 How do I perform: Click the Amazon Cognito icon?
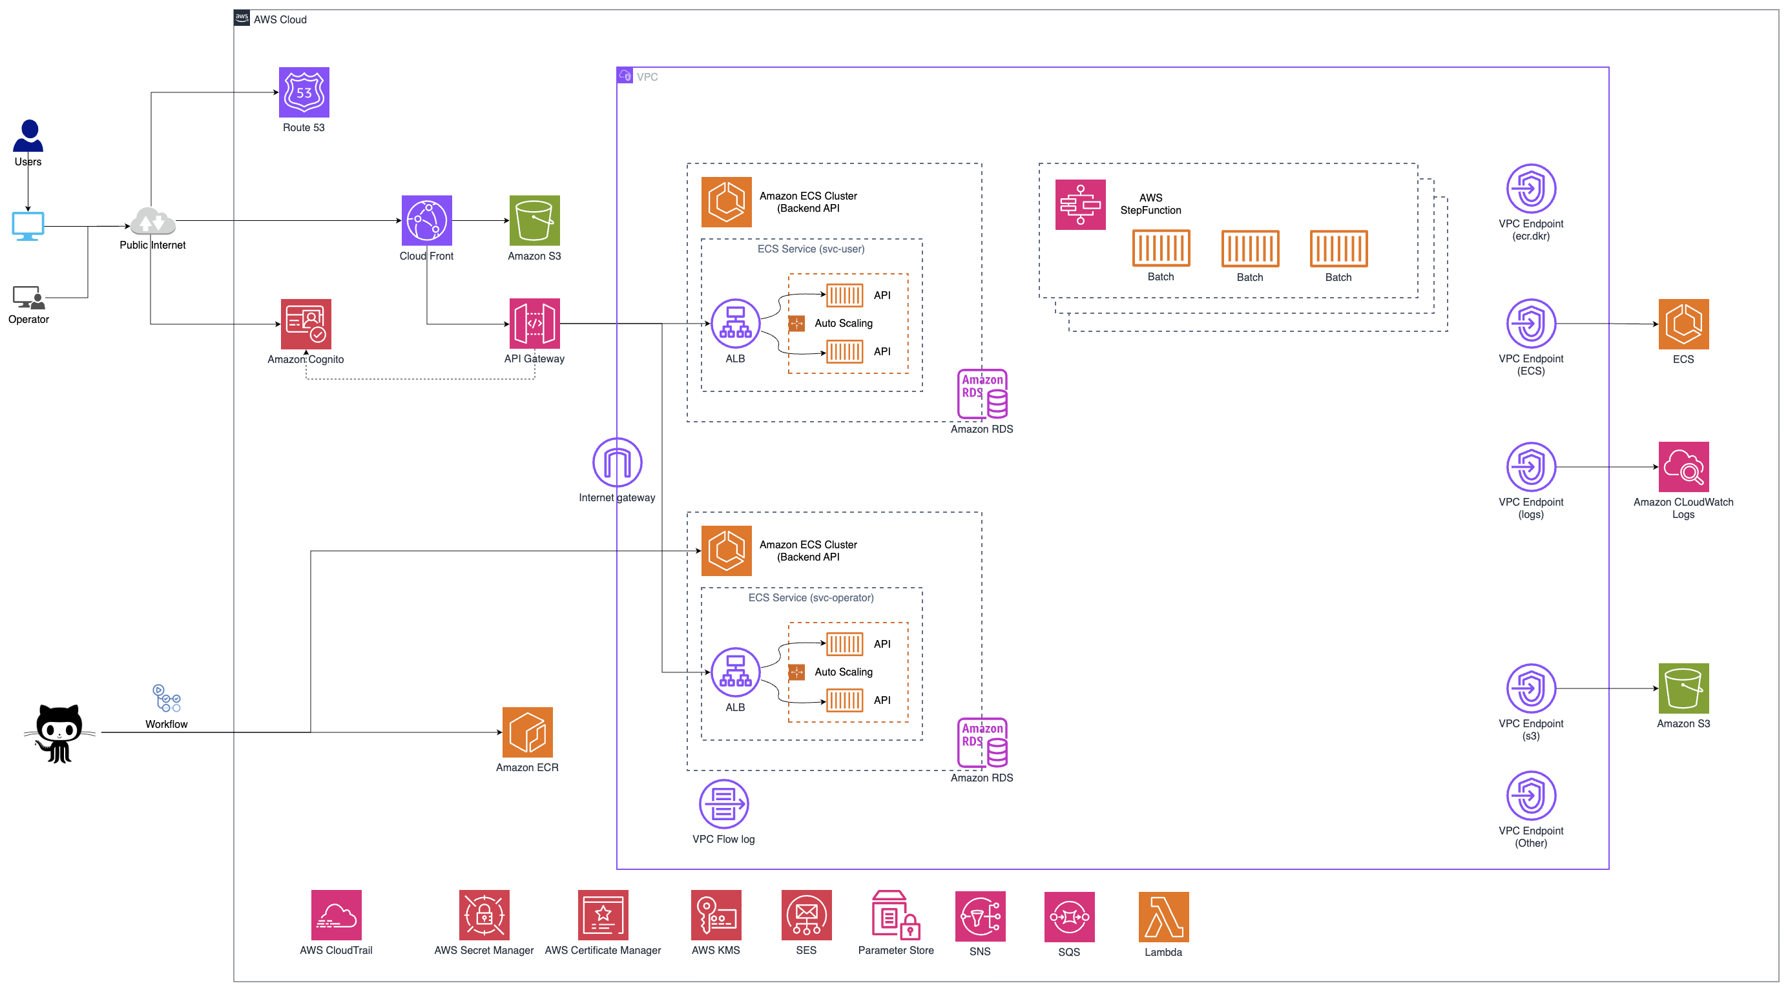[306, 324]
